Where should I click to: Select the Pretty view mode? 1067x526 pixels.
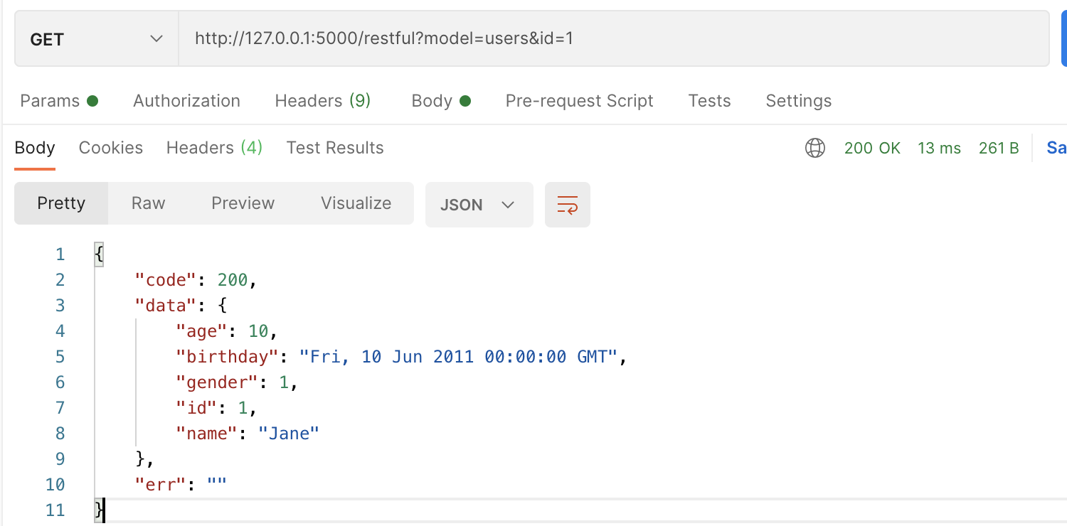click(61, 203)
